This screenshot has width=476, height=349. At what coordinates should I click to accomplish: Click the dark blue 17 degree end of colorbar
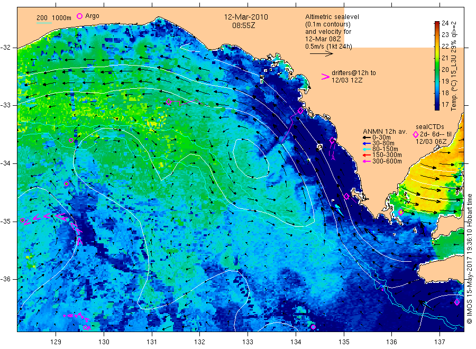[437, 106]
